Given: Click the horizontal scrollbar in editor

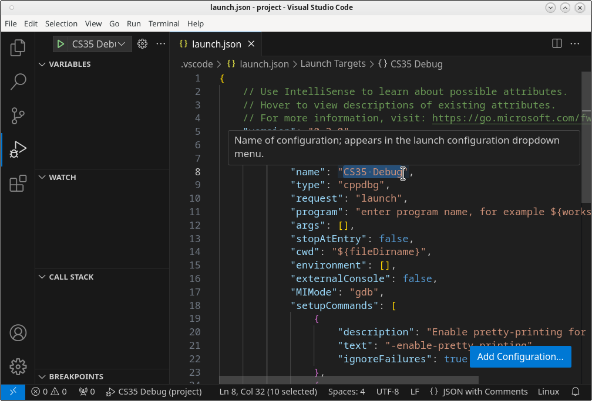Looking at the screenshot, I should (348, 379).
